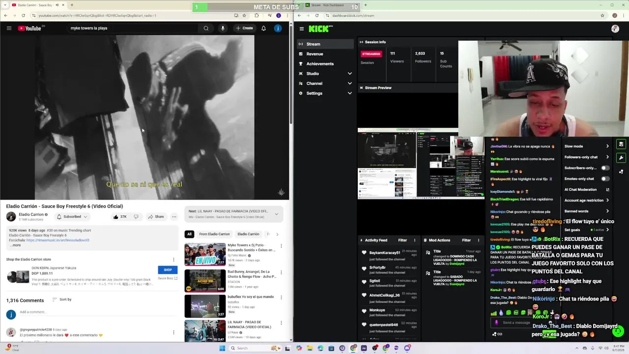Open Achievements in Kick sidebar
The width and height of the screenshot is (629, 354).
click(x=325, y=64)
